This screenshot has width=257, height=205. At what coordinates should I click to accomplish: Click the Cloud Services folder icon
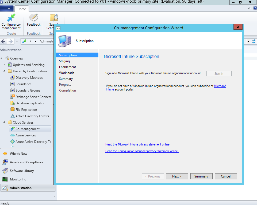10,122
